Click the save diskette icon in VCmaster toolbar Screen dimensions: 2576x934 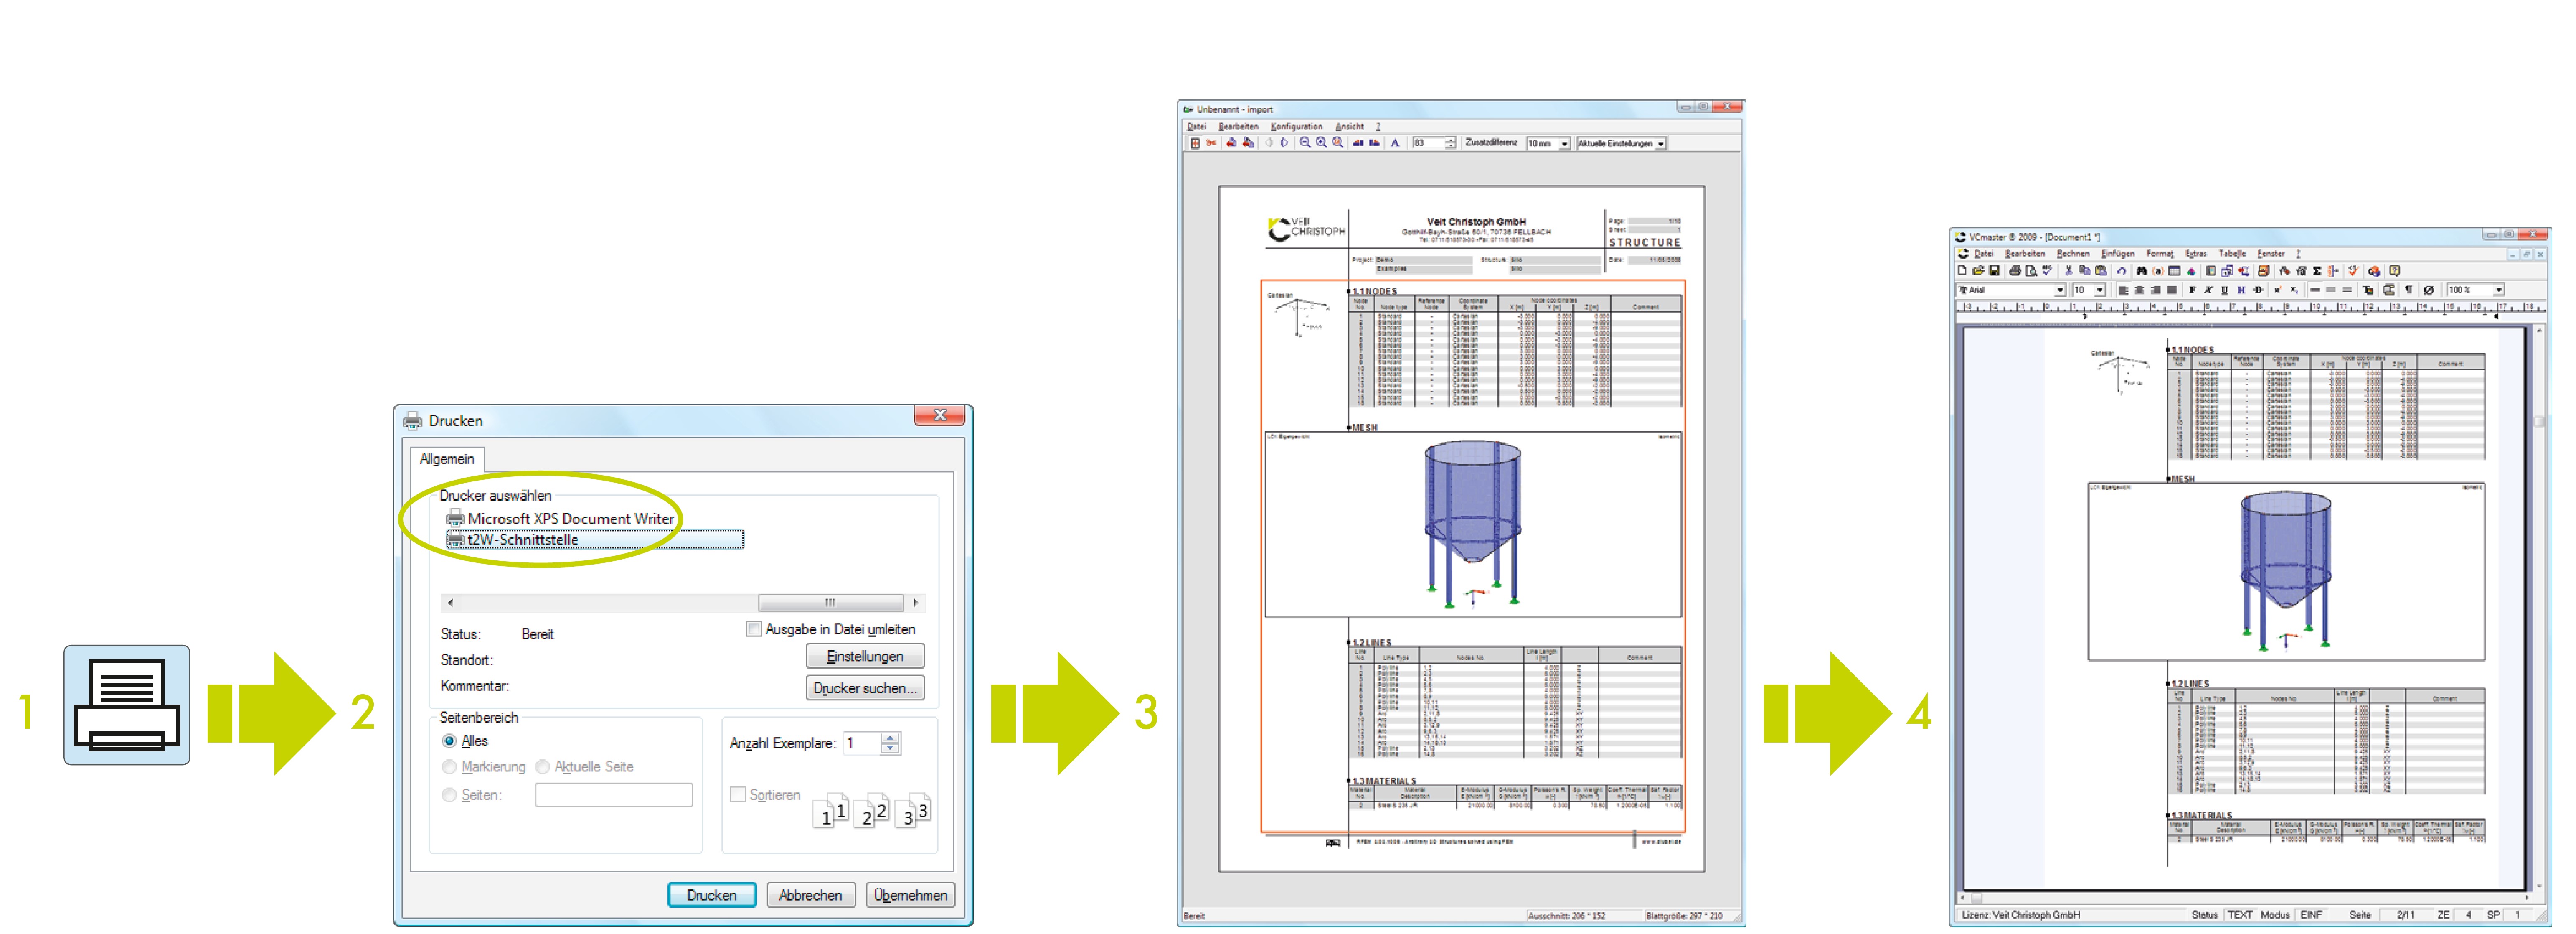1994,271
